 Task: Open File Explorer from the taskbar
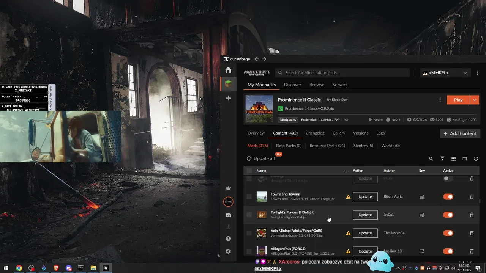tap(93, 268)
